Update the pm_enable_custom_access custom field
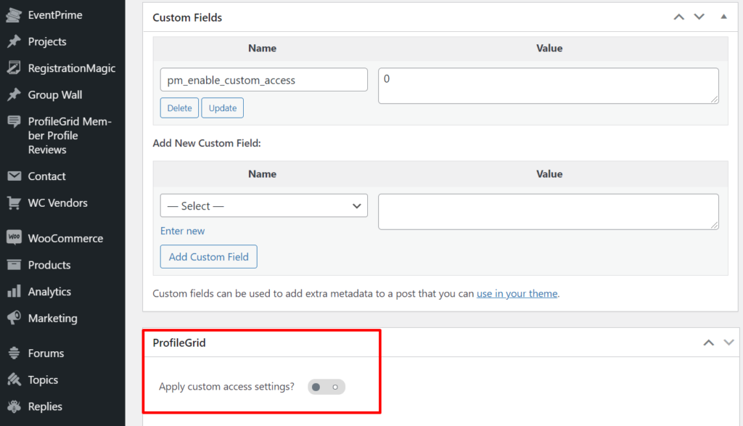The image size is (743, 426). [x=222, y=107]
